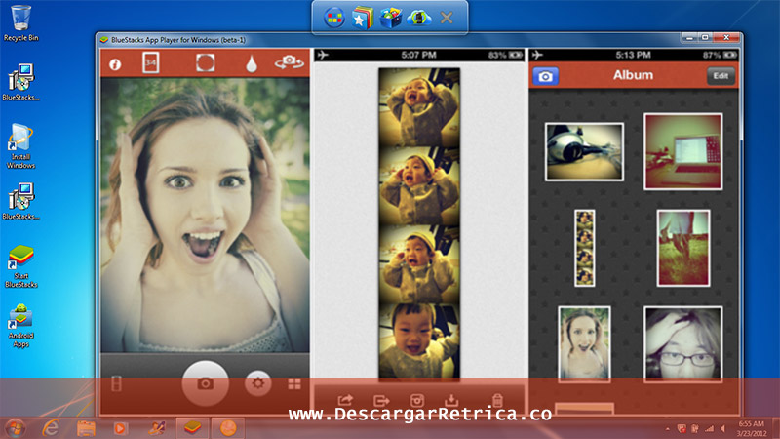
Task: Tap the share arrow icon under photo strip
Action: coord(345,400)
